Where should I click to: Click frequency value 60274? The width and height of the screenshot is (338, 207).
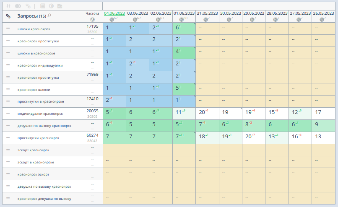click(x=92, y=135)
